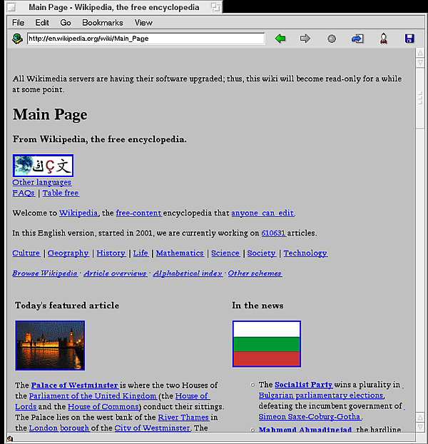Viewport: 428px width, 444px height.
Task: Open the Edit menu
Action: 42,23
